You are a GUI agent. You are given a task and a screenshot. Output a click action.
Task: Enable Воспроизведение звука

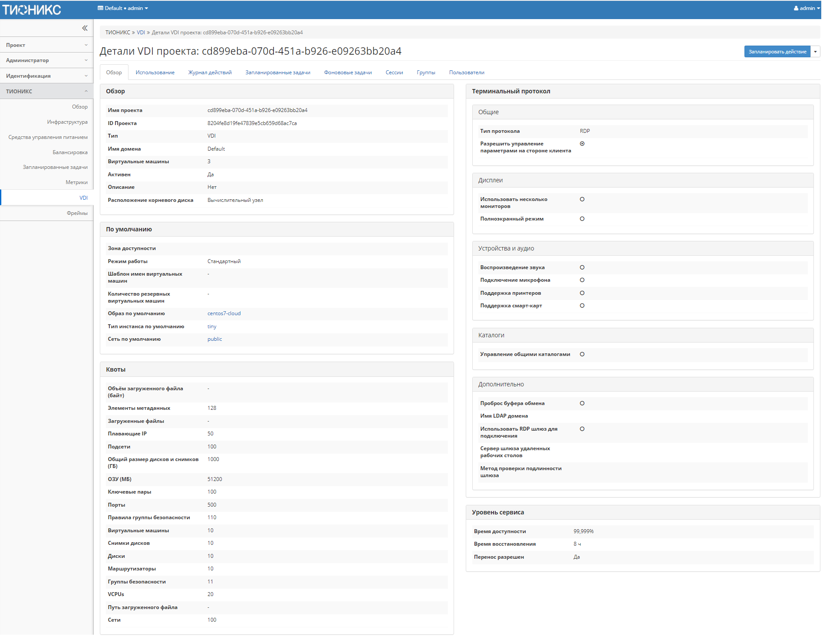(582, 267)
